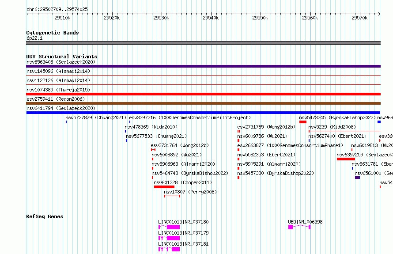This screenshot has width=393, height=254.
Task: Click the nsv5239 (Kidd2008) label
Action: click(332, 127)
